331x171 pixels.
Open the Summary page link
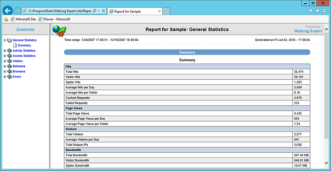click(x=24, y=45)
